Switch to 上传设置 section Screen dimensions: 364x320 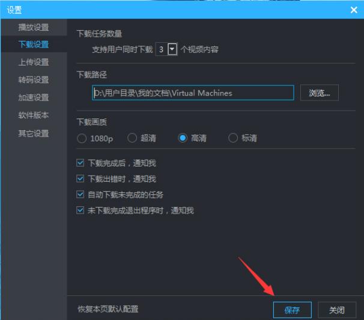click(x=34, y=63)
